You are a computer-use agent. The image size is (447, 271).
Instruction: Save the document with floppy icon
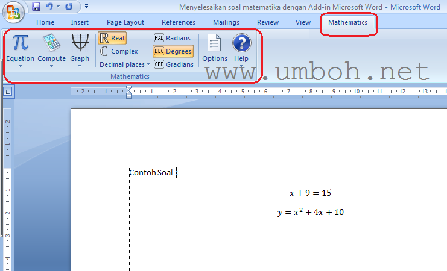[x=36, y=6]
